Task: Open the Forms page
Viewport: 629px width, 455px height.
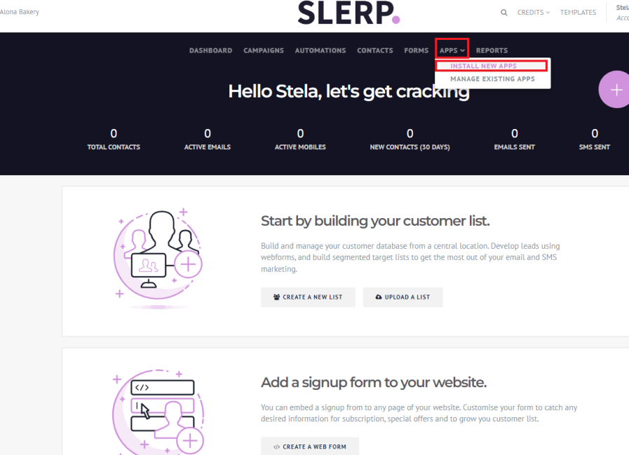Action: (x=416, y=50)
